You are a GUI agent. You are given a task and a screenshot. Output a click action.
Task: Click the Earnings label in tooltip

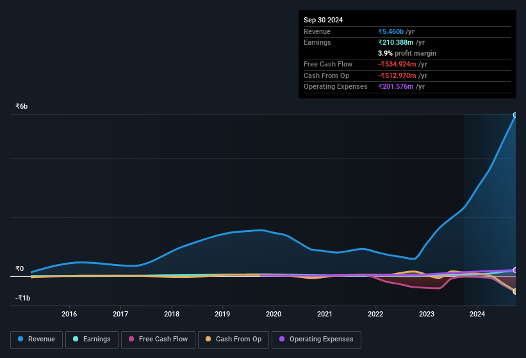317,42
